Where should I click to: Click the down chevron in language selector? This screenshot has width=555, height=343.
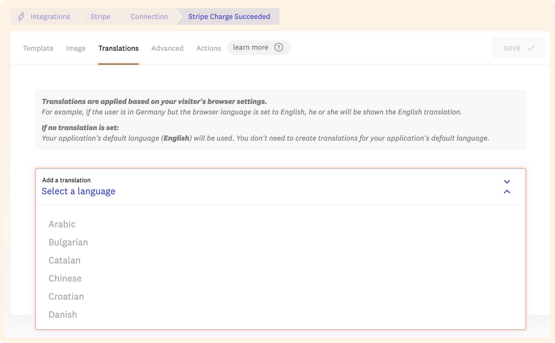pyautogui.click(x=507, y=182)
